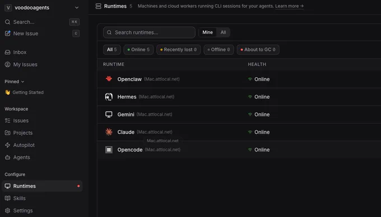Click the My Issues person icon
Screen dimensions: 381x217
click(7, 64)
